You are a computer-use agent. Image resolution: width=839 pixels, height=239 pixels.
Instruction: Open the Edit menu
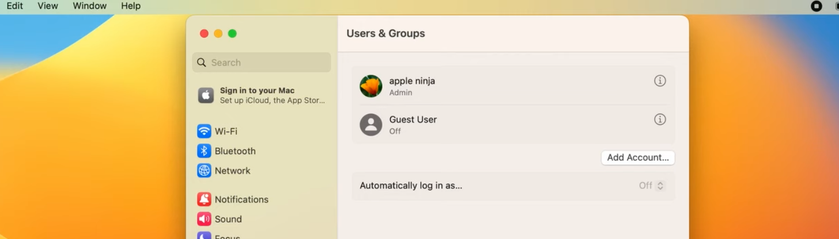tap(15, 6)
